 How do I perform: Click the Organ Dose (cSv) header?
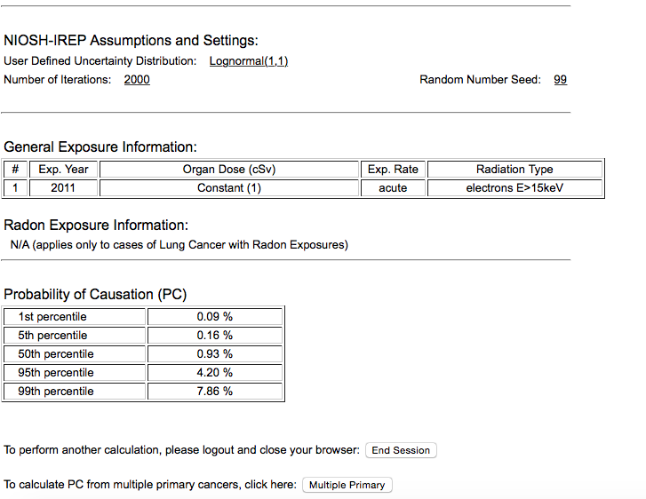(229, 170)
